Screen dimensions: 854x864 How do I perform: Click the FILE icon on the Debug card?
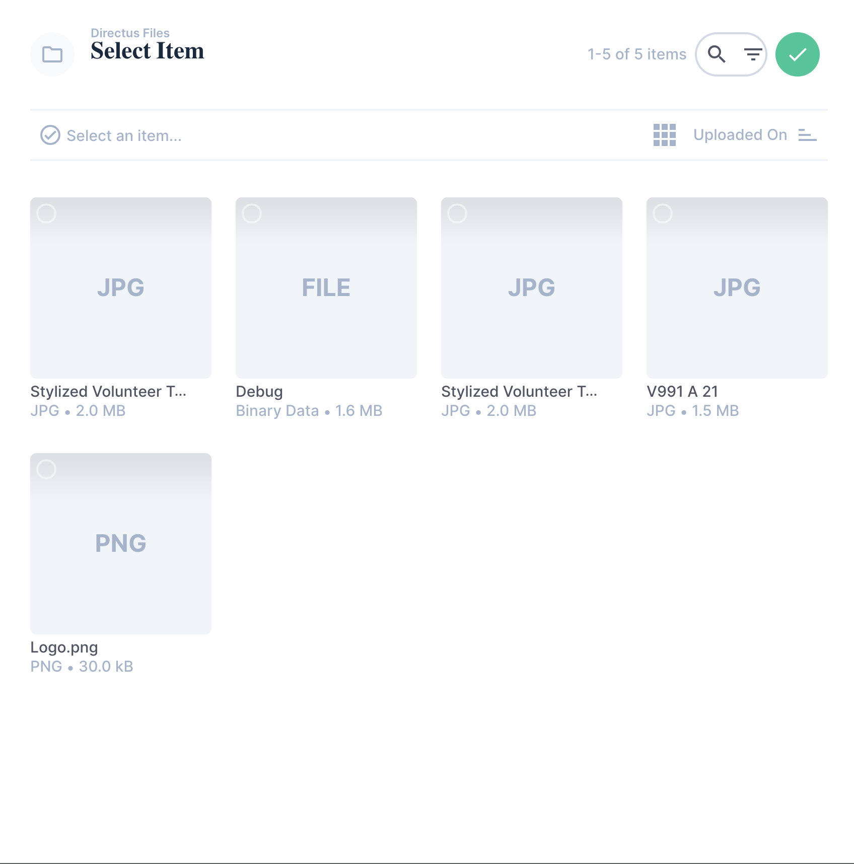coord(326,287)
